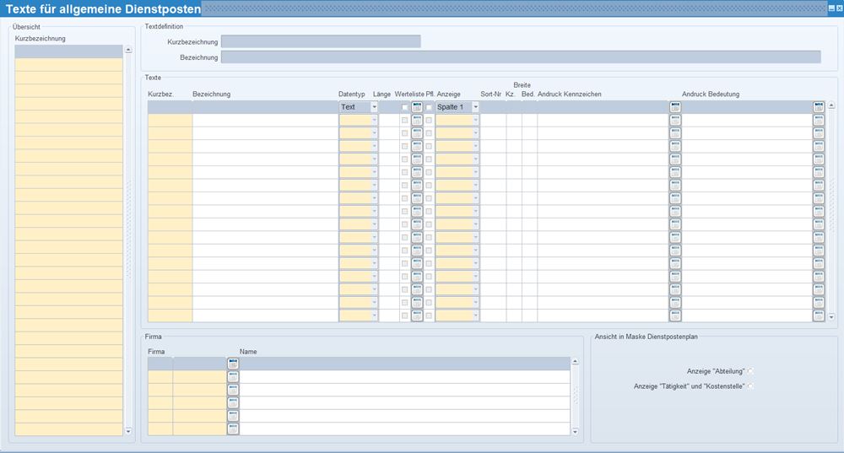The width and height of the screenshot is (844, 453).
Task: Tick Pfl. checkbox in last Texte row
Action: pos(429,315)
